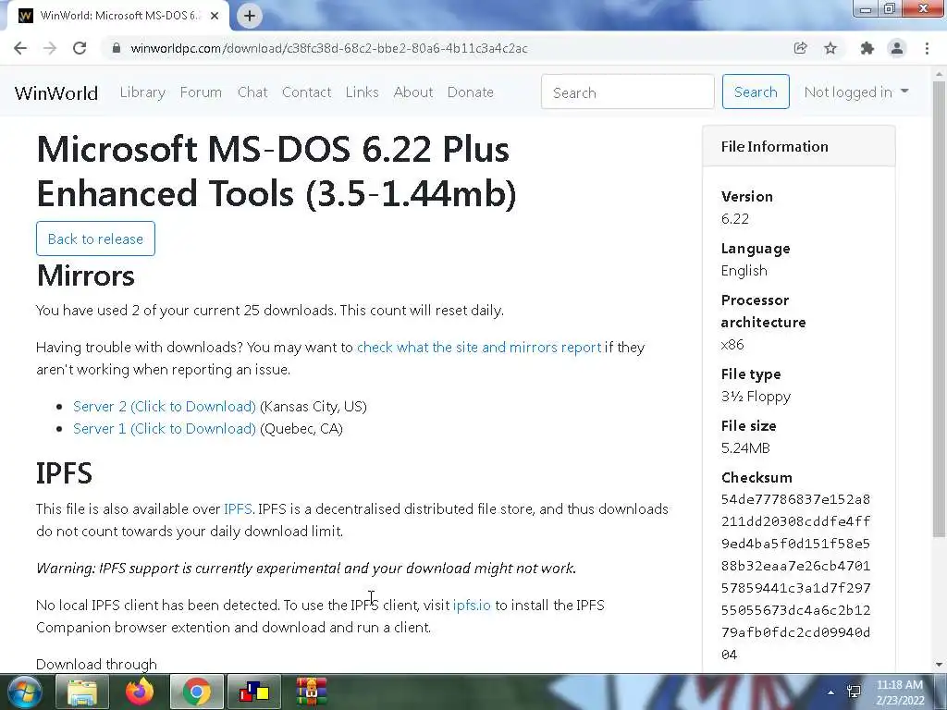Click the version value 6.22
The image size is (947, 710).
coord(735,218)
